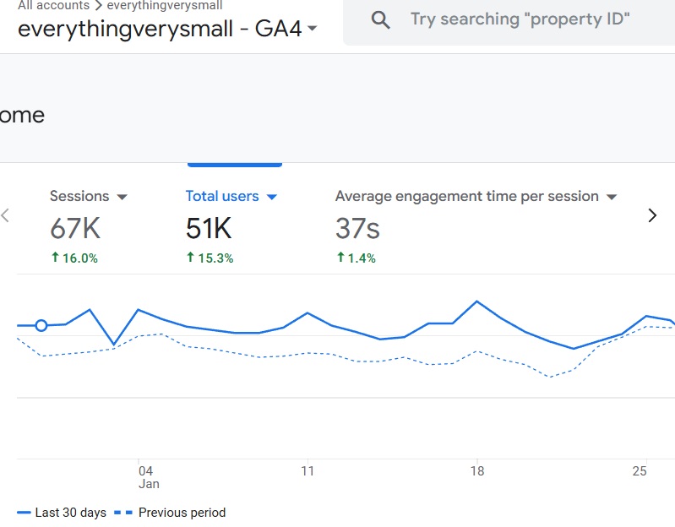This screenshot has width=675, height=527.
Task: Click the magnifier search icon
Action: click(381, 20)
